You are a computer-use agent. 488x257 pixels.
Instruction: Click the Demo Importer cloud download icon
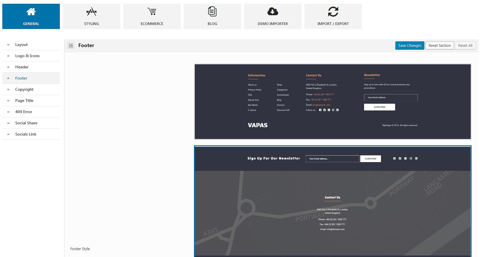(x=273, y=11)
